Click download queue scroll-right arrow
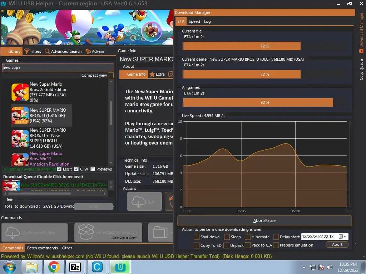Screen dimensions: 366x274 (x=105, y=193)
